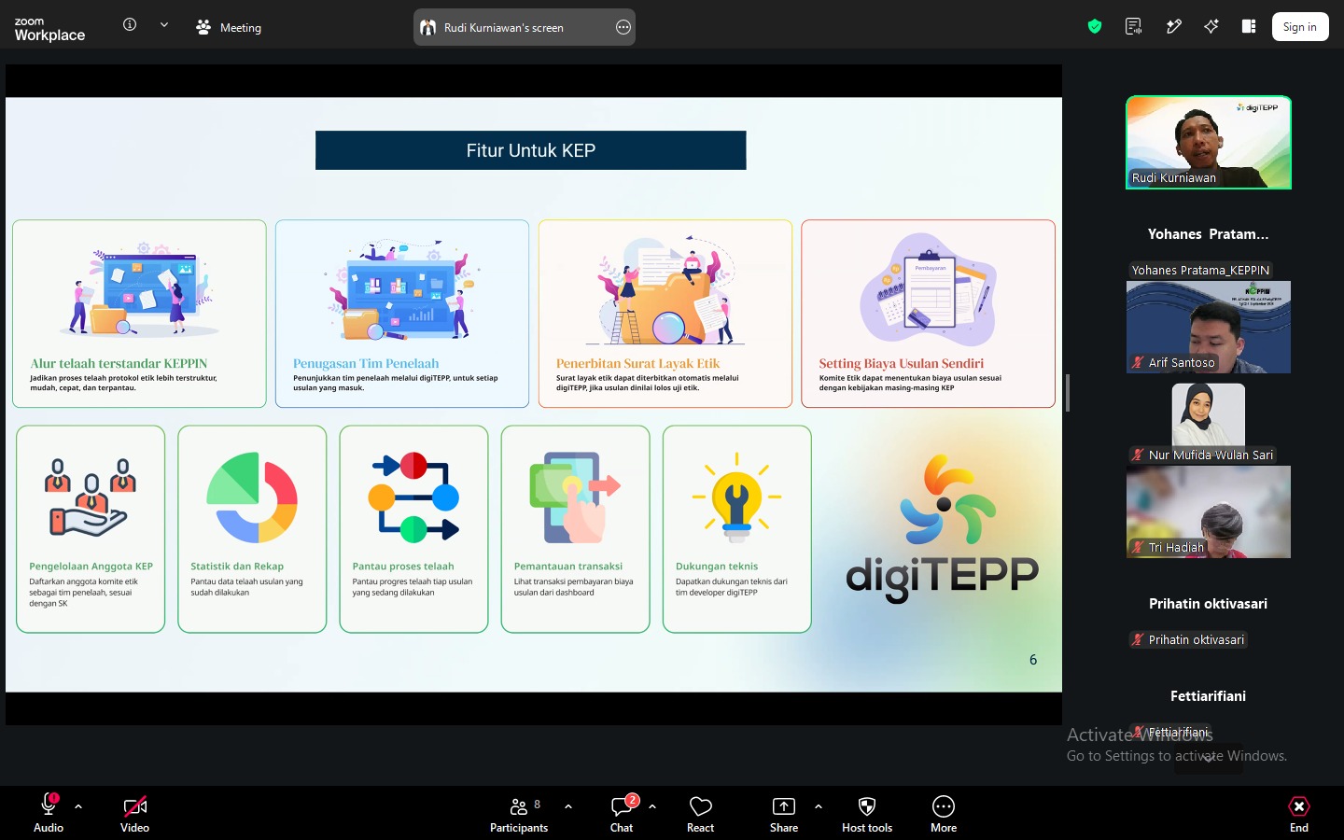Viewport: 1344px width, 840px height.
Task: Click the "Statistik dan Rekap" label
Action: (x=237, y=567)
